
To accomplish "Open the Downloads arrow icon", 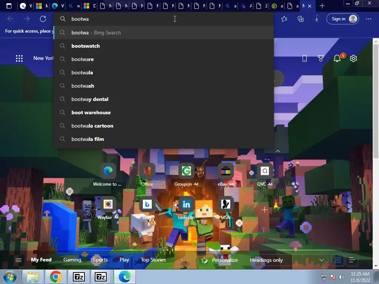I will coord(317,19).
